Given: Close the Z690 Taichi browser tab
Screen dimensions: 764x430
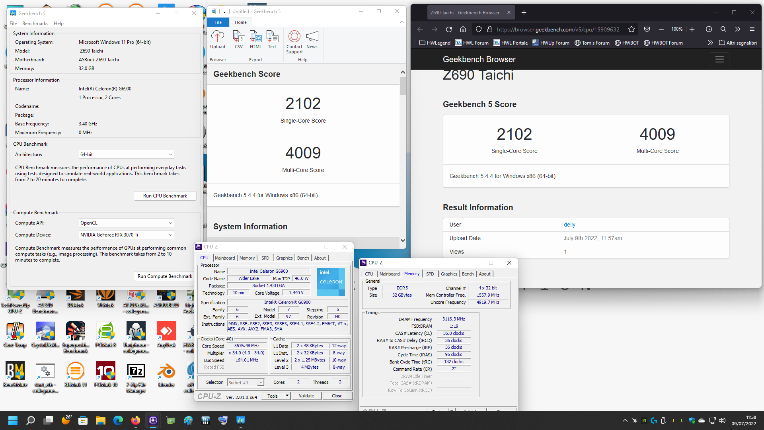Looking at the screenshot, I should coord(509,13).
